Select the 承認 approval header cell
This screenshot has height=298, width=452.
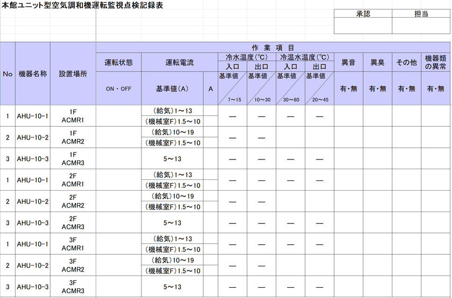tap(363, 13)
